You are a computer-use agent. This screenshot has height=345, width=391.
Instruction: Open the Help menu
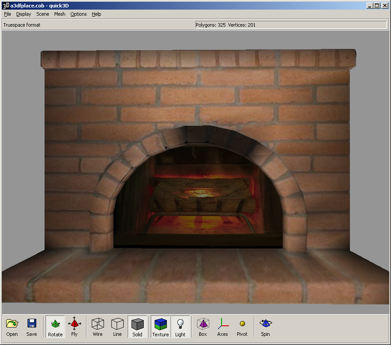(96, 14)
